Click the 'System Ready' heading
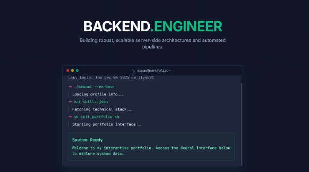The image size is (309, 172). (87, 140)
